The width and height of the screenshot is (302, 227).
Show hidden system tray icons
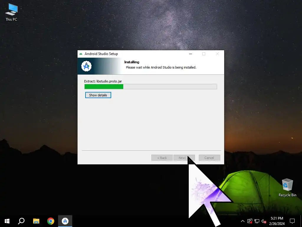pyautogui.click(x=243, y=221)
